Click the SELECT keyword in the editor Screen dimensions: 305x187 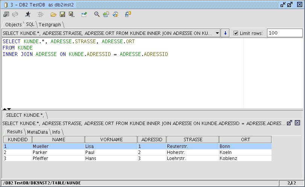[12, 41]
